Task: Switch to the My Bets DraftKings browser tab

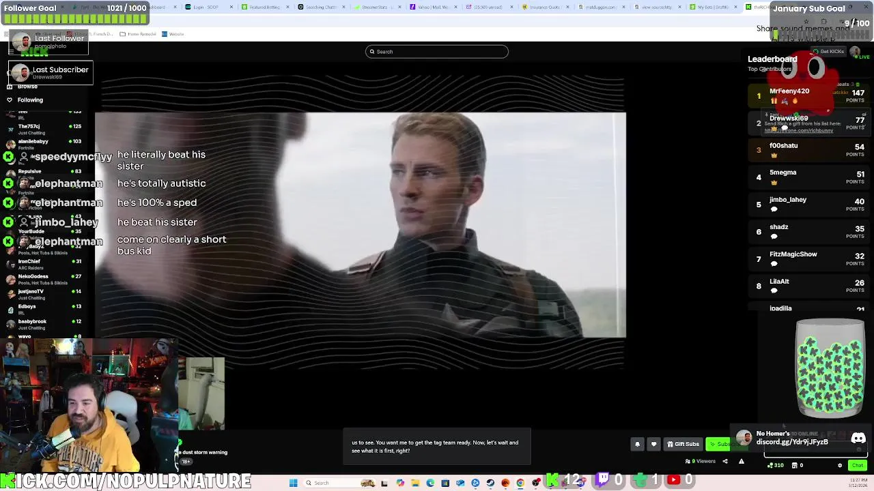Action: tap(712, 7)
